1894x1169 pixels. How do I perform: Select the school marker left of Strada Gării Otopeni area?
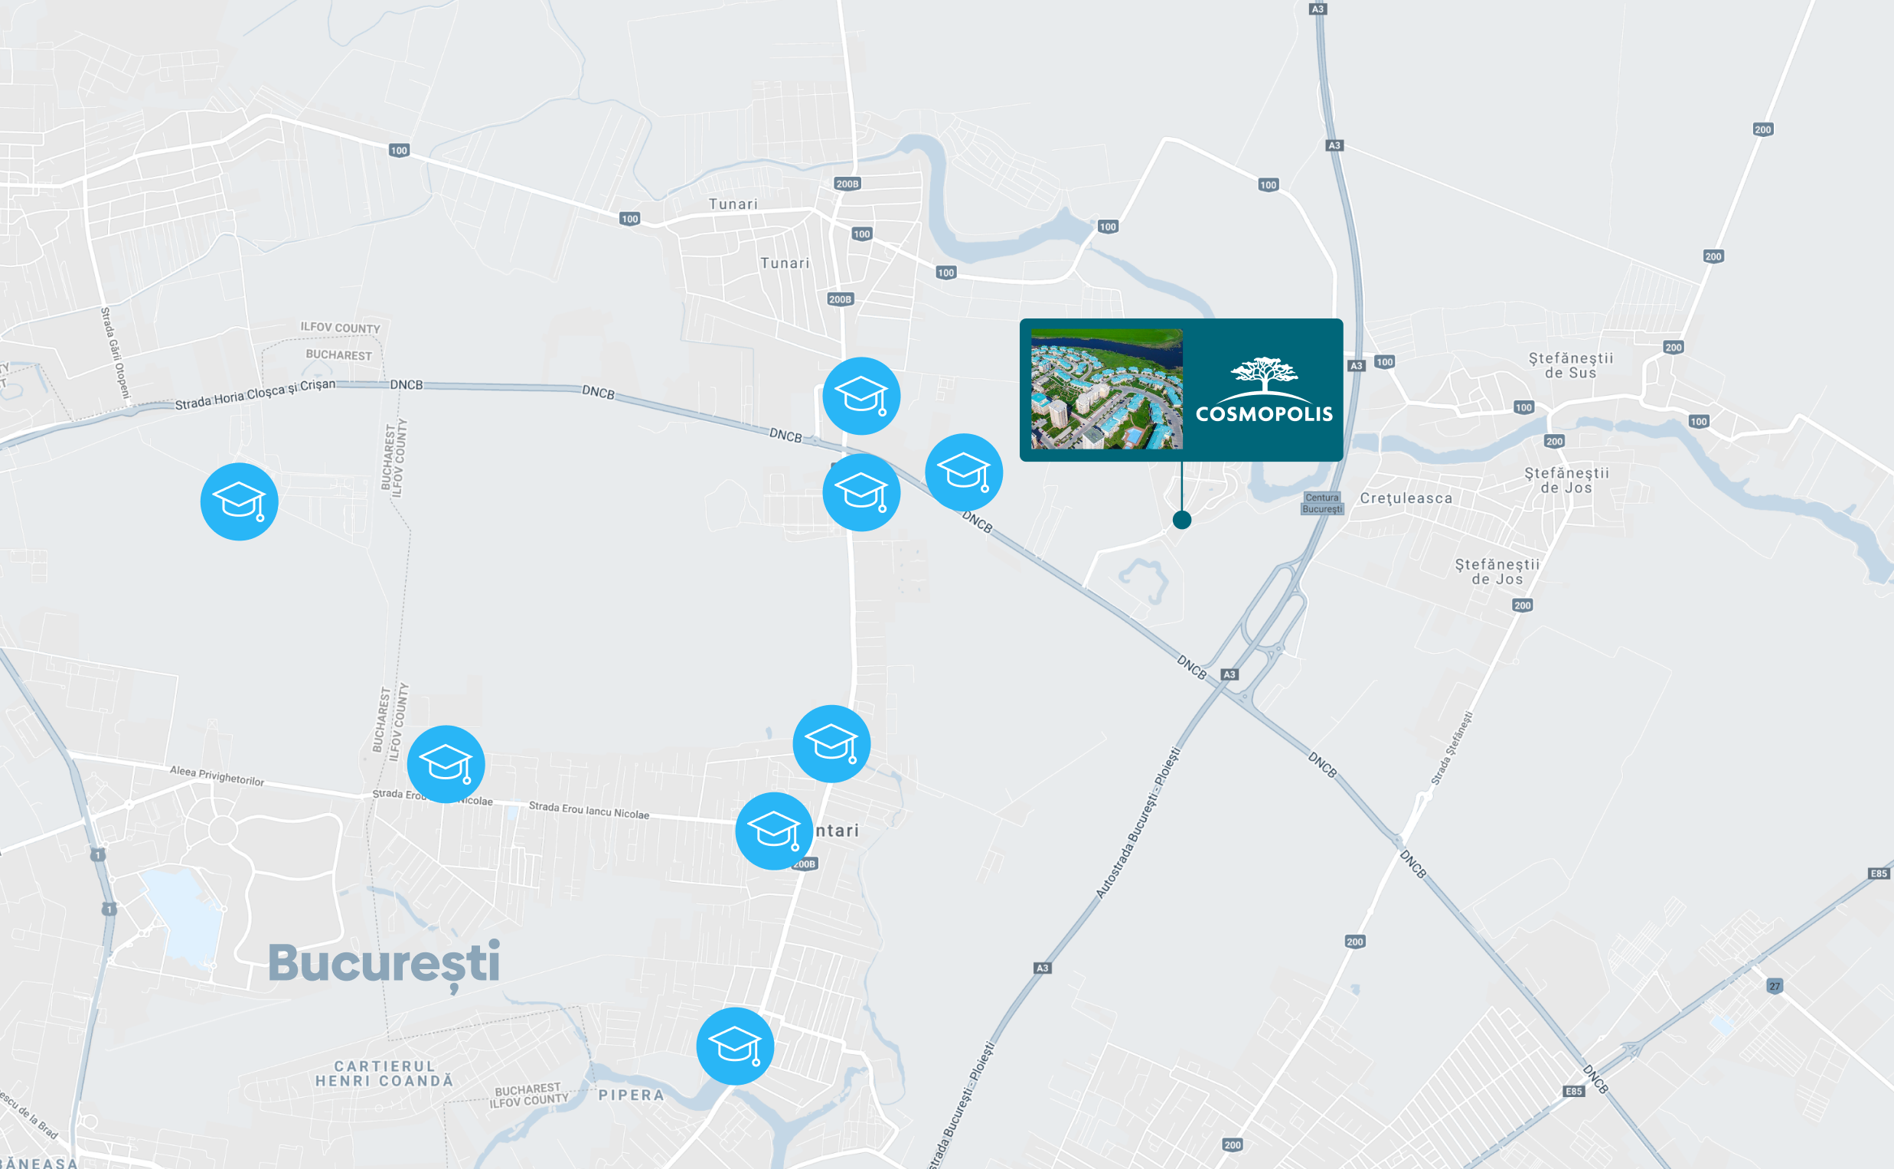tap(239, 501)
